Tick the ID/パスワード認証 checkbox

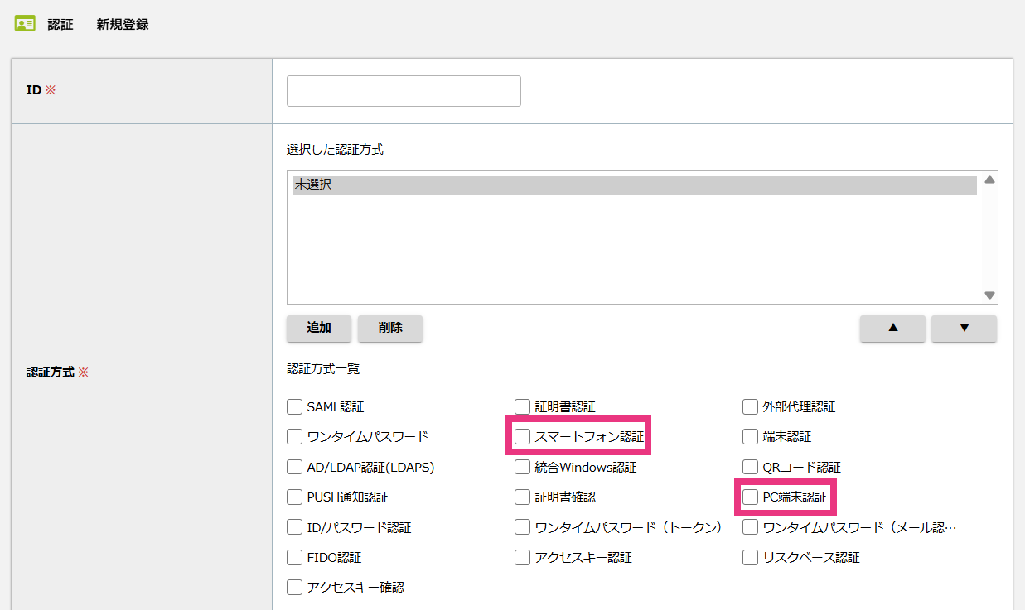[x=294, y=527]
